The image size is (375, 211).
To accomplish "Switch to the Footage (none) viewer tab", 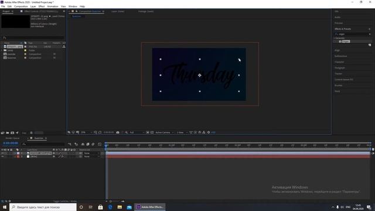I will (x=146, y=11).
